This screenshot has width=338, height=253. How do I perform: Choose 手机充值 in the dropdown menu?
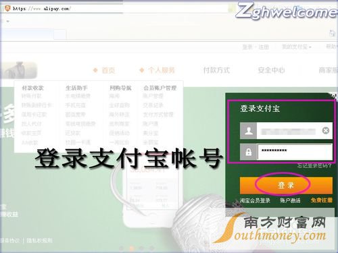click(x=75, y=105)
